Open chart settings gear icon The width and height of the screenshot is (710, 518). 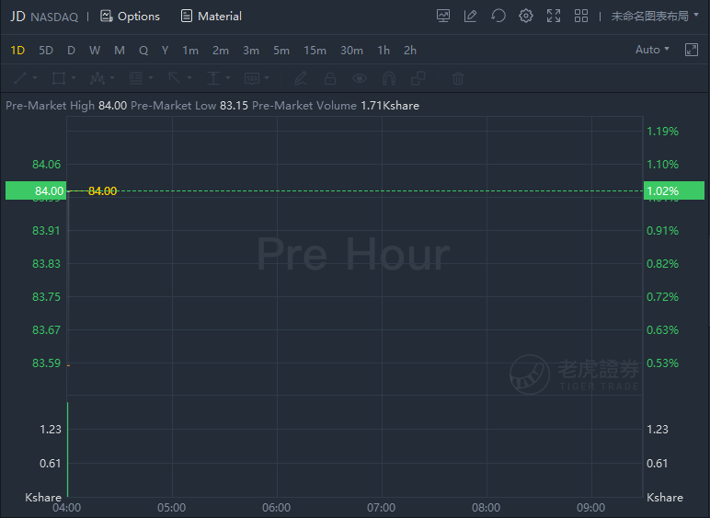pos(526,17)
